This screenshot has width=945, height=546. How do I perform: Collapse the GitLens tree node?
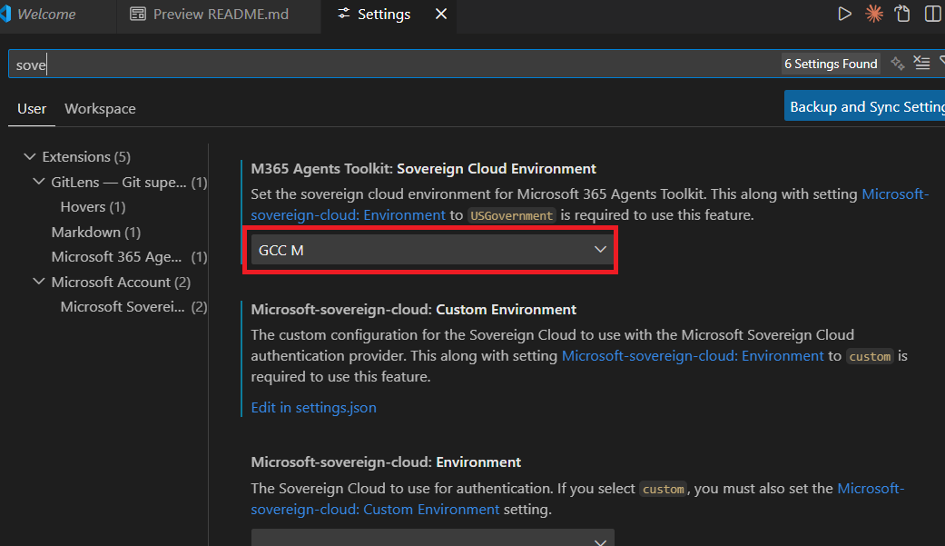[39, 182]
